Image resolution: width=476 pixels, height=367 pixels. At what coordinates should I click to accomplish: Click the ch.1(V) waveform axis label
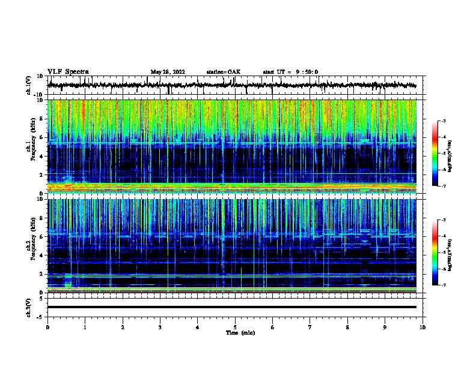29,85
